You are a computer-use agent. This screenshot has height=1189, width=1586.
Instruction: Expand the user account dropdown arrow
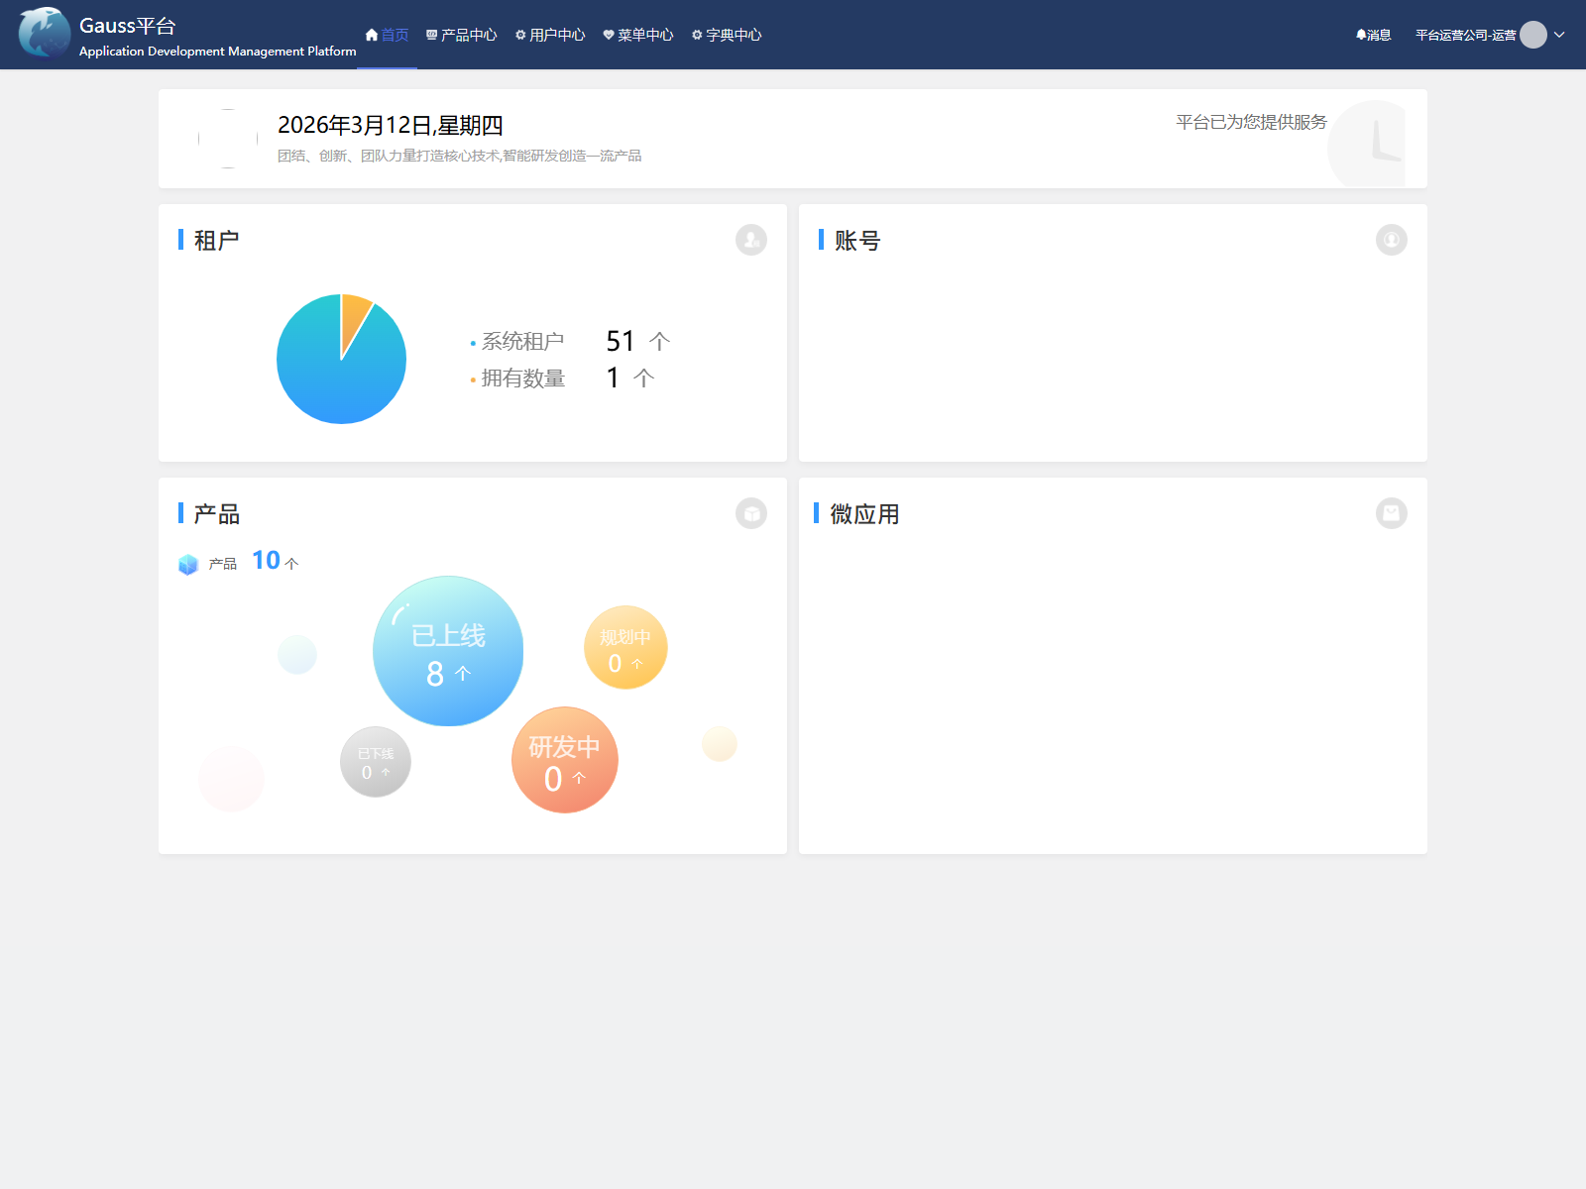tap(1559, 35)
